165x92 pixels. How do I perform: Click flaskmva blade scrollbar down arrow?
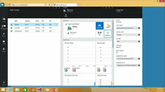(x=113, y=84)
